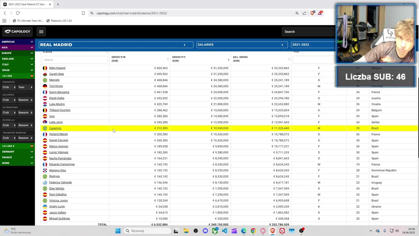Viewport: 419px width, 236px height.
Task: Open the Brave Rewards icon
Action: pos(320,13)
